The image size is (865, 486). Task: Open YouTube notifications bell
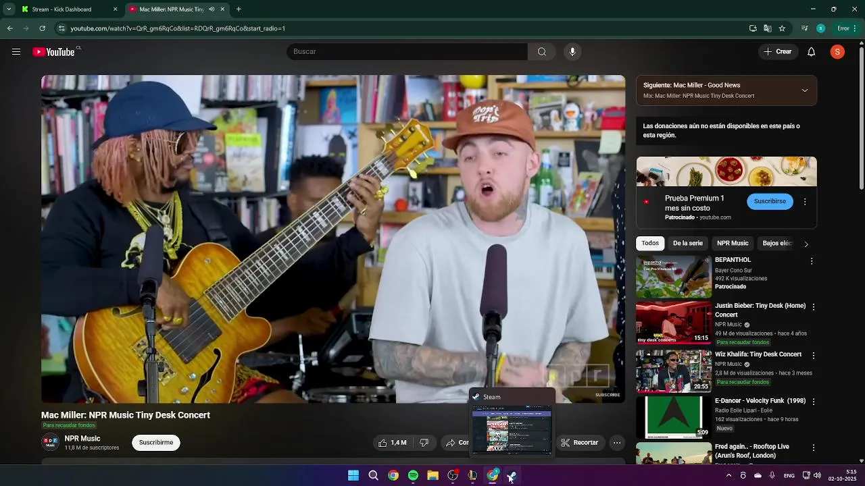[812, 52]
